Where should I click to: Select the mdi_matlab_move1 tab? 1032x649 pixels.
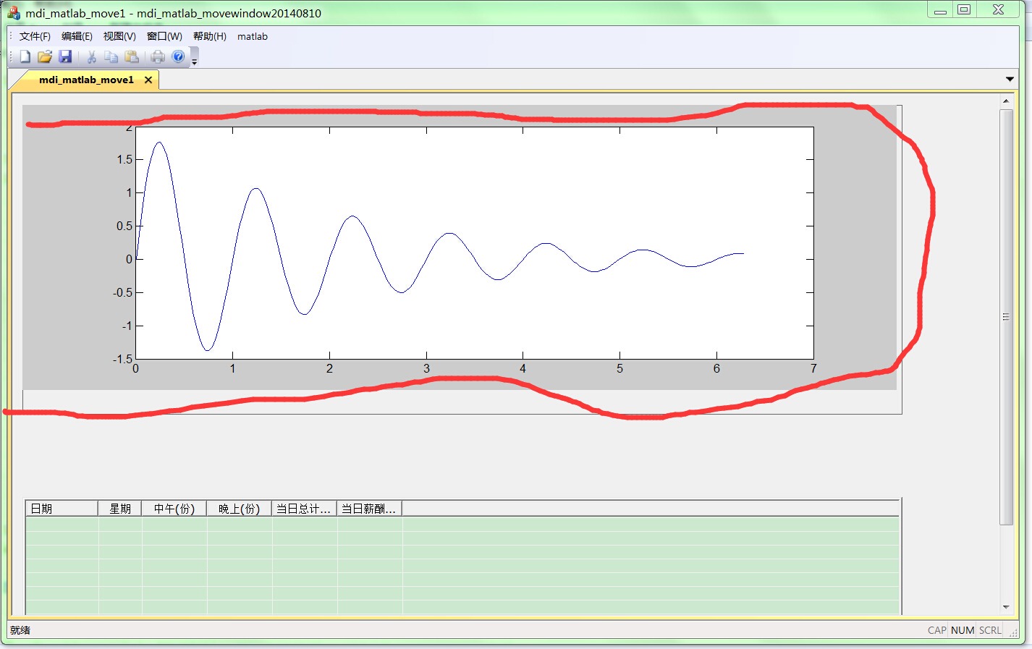(86, 80)
